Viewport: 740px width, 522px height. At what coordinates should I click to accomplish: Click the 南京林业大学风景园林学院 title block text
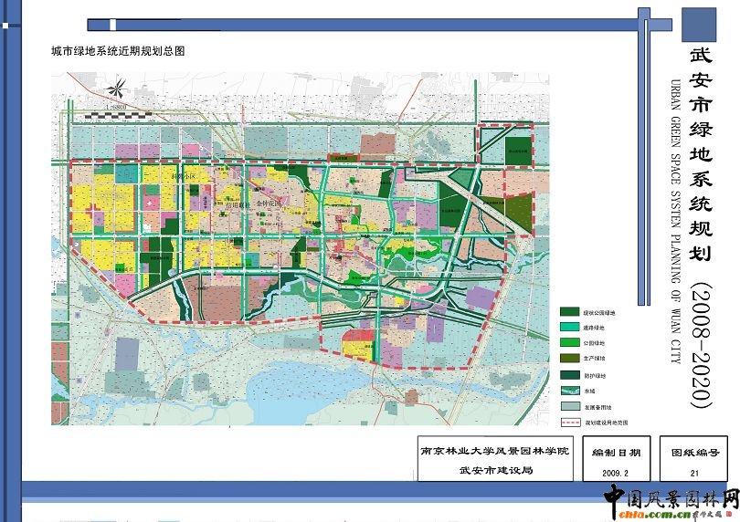click(494, 452)
